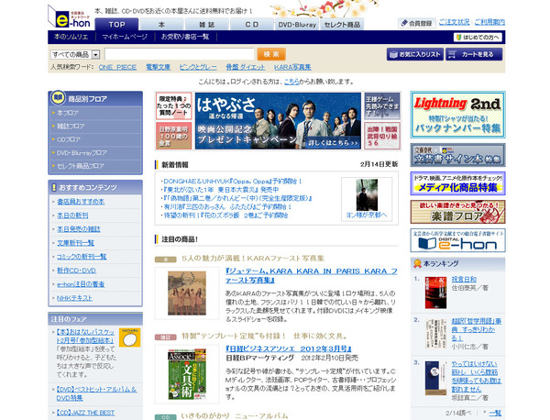This screenshot has width=550, height=420.
Task: Click the 王様ゲーム banner
Action: coord(382,106)
